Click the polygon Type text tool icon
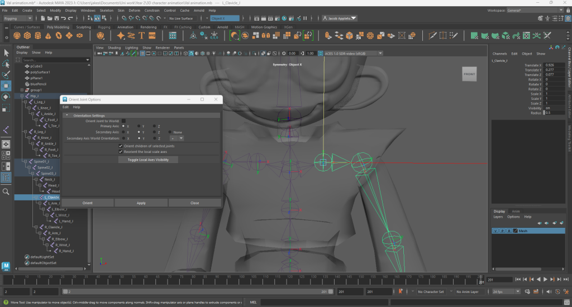The height and width of the screenshot is (307, 572). click(x=142, y=36)
